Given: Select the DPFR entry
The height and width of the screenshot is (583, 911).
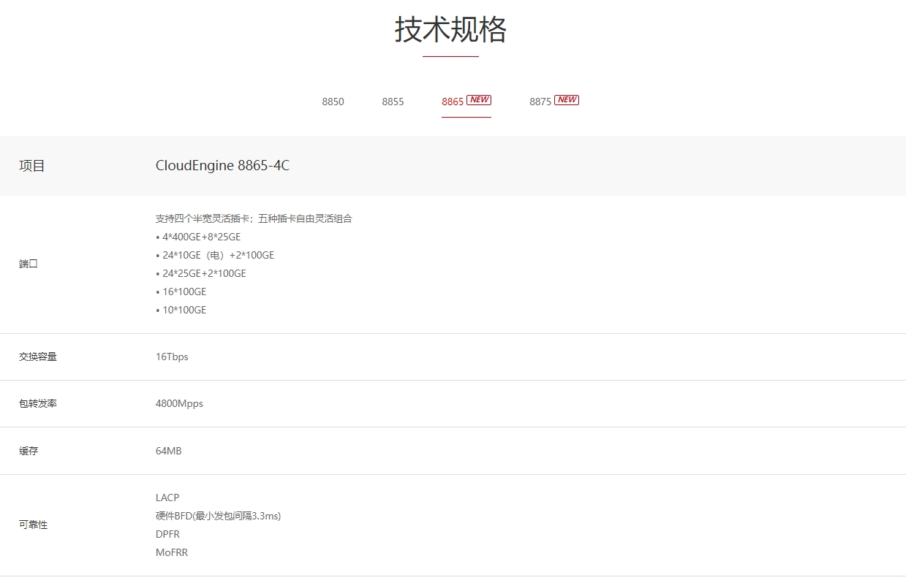Looking at the screenshot, I should (167, 534).
